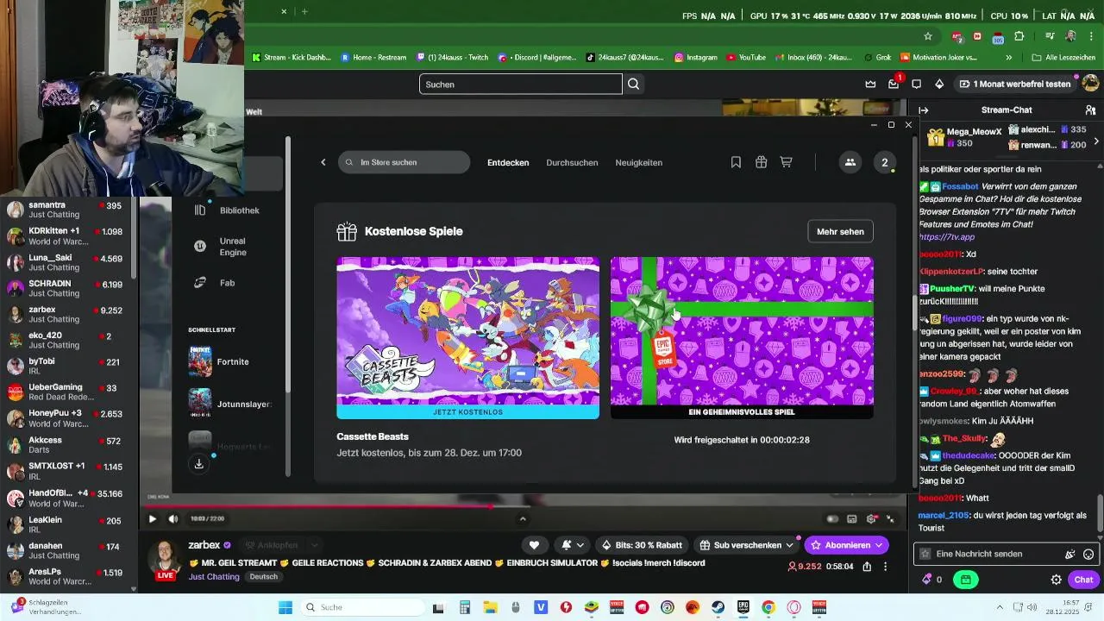Open the Epic store shopping cart
Viewport: 1104px width, 621px height.
point(786,162)
